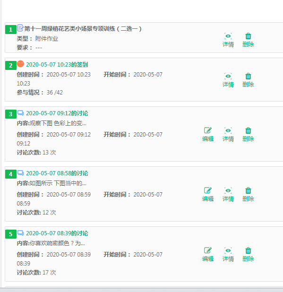Open the 2020-05-07 09:12 discussion title link

click(x=57, y=113)
